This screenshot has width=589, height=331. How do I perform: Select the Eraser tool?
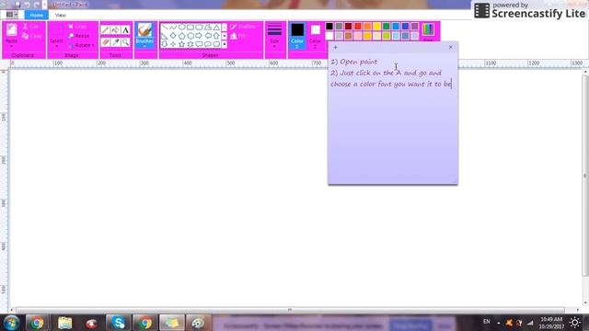click(105, 42)
